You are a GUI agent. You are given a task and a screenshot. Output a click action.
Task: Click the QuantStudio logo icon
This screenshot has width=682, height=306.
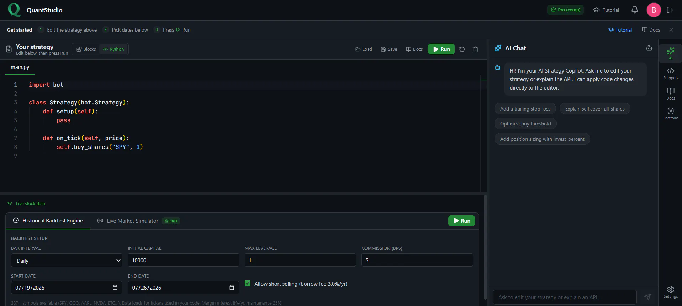coord(14,10)
